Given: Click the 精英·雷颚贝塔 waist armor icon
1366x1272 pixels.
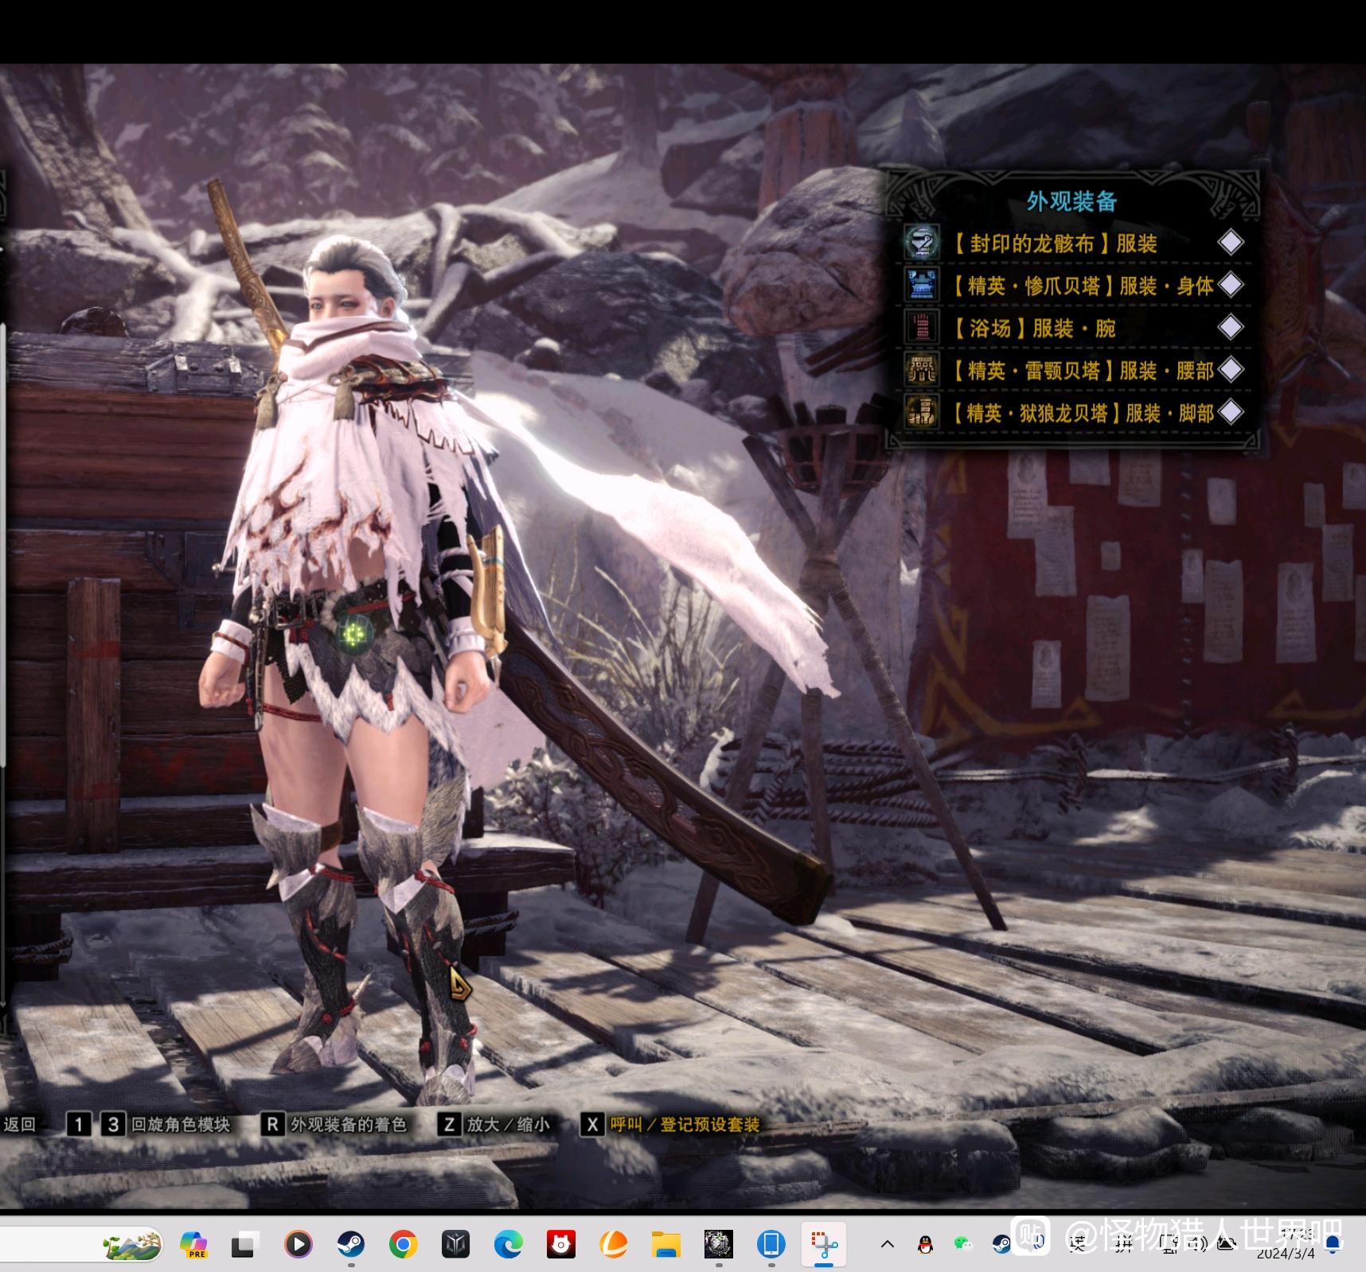Looking at the screenshot, I should coord(921,370).
